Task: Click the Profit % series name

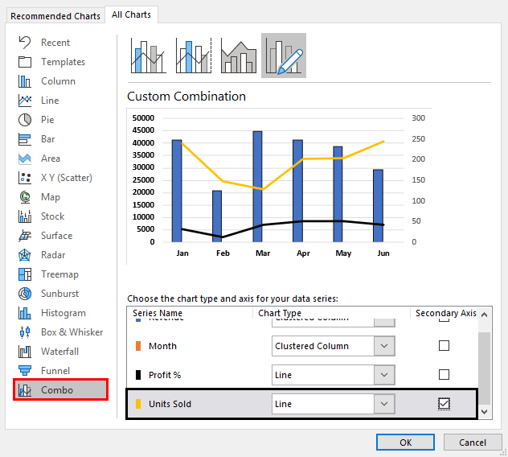Action: click(x=165, y=375)
